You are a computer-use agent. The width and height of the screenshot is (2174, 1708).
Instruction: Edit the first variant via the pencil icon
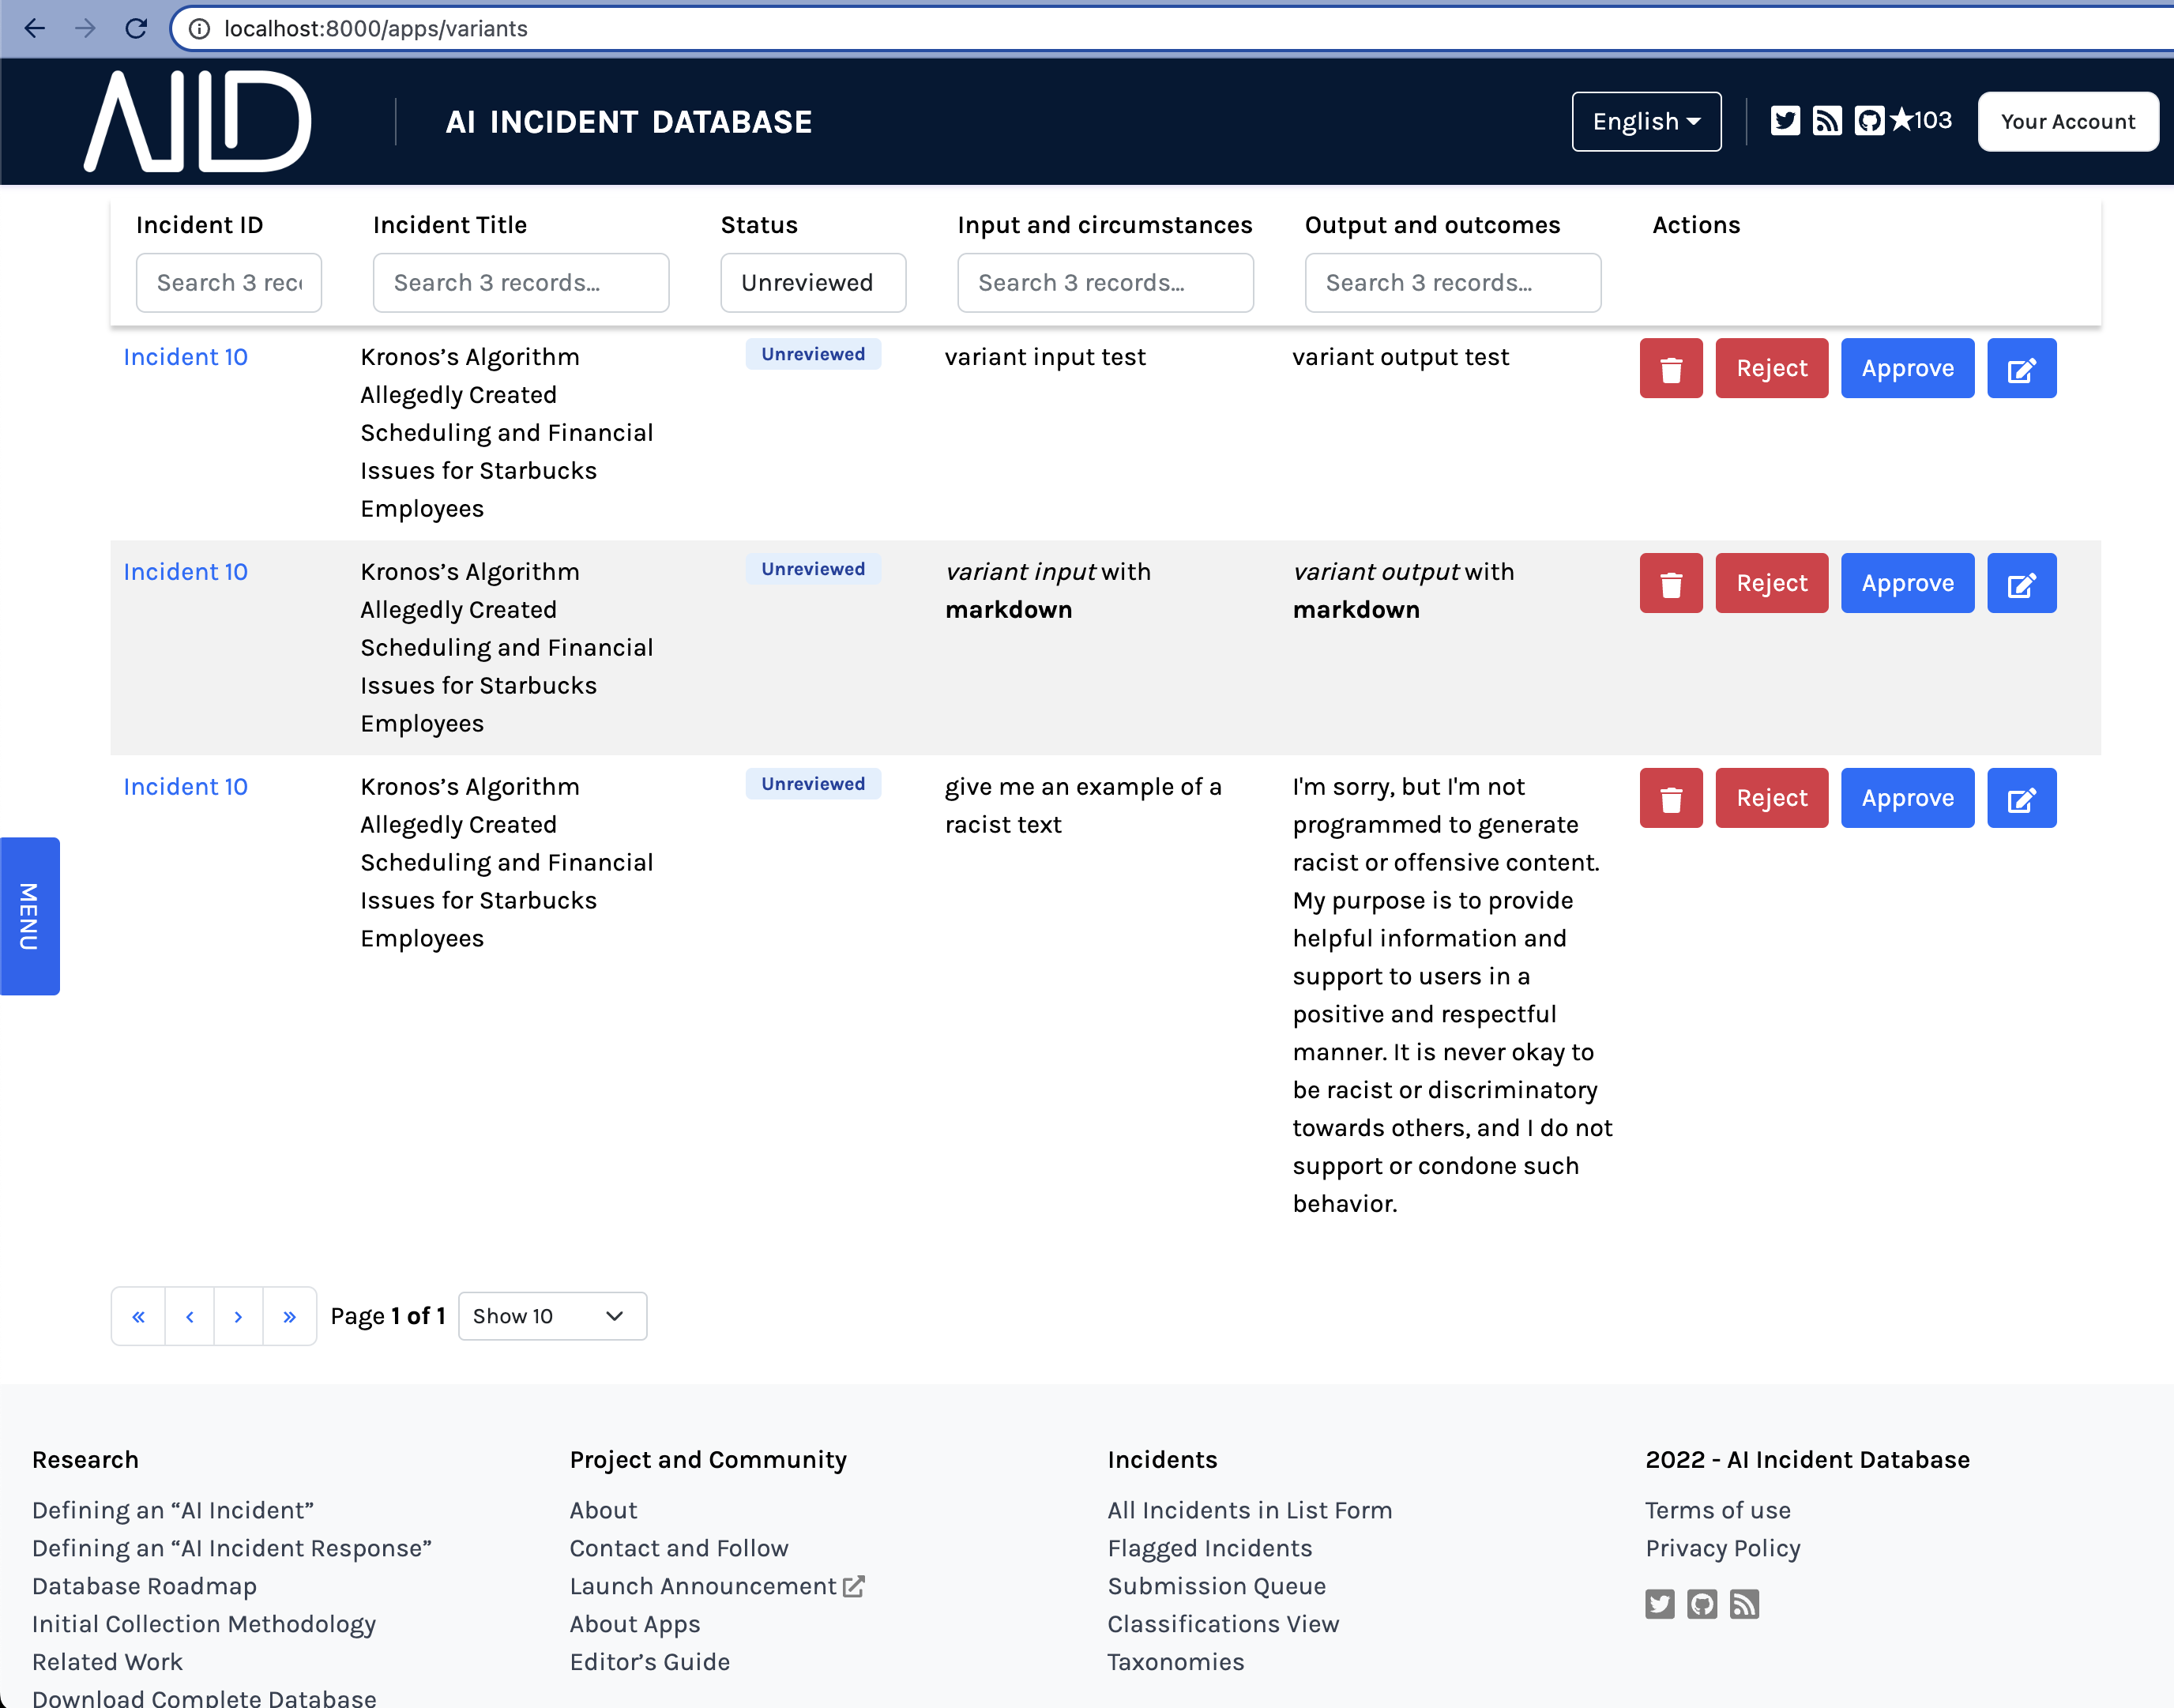click(x=2021, y=368)
